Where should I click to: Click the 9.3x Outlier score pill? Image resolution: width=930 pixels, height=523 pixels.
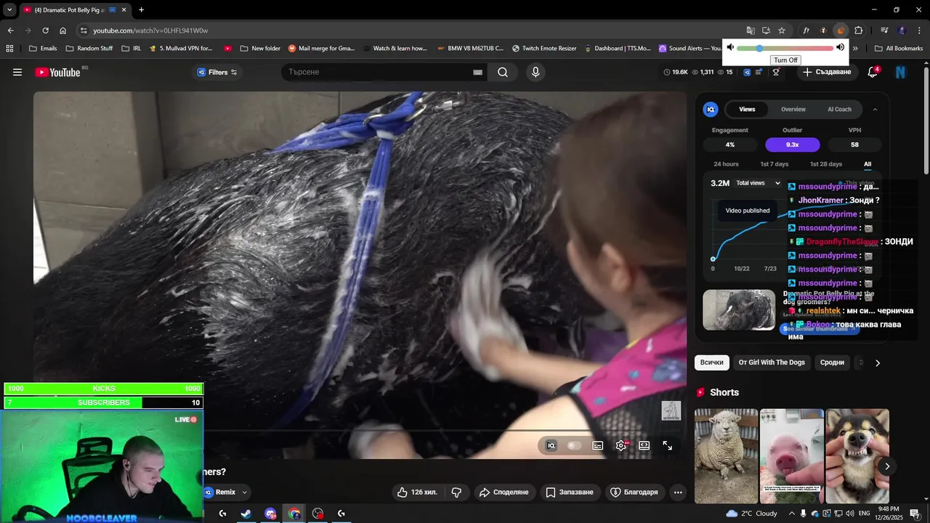point(793,145)
